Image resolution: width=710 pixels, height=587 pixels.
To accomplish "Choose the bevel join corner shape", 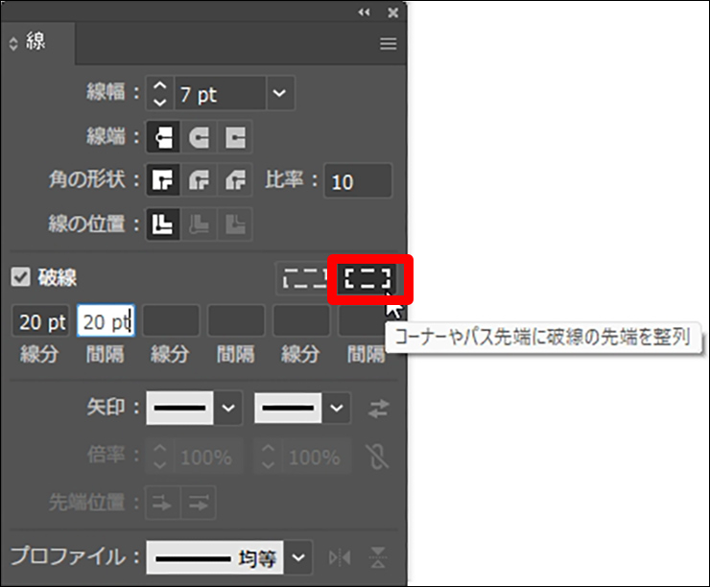I will [235, 180].
